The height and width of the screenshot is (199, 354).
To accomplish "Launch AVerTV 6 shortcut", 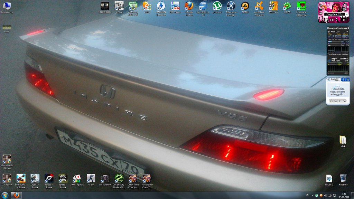I will coord(273,8).
